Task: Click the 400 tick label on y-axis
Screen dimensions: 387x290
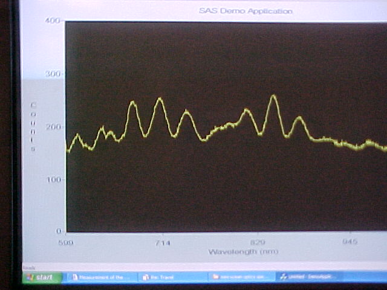Action: [x=53, y=21]
